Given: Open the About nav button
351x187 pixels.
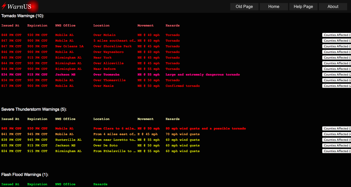Looking at the screenshot, I should coord(333,7).
